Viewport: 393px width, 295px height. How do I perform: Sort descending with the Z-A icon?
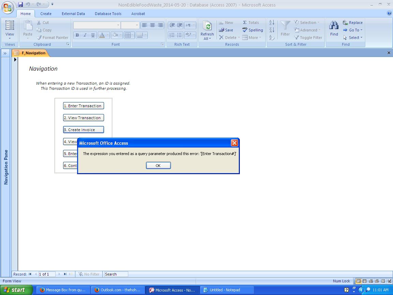pyautogui.click(x=272, y=30)
